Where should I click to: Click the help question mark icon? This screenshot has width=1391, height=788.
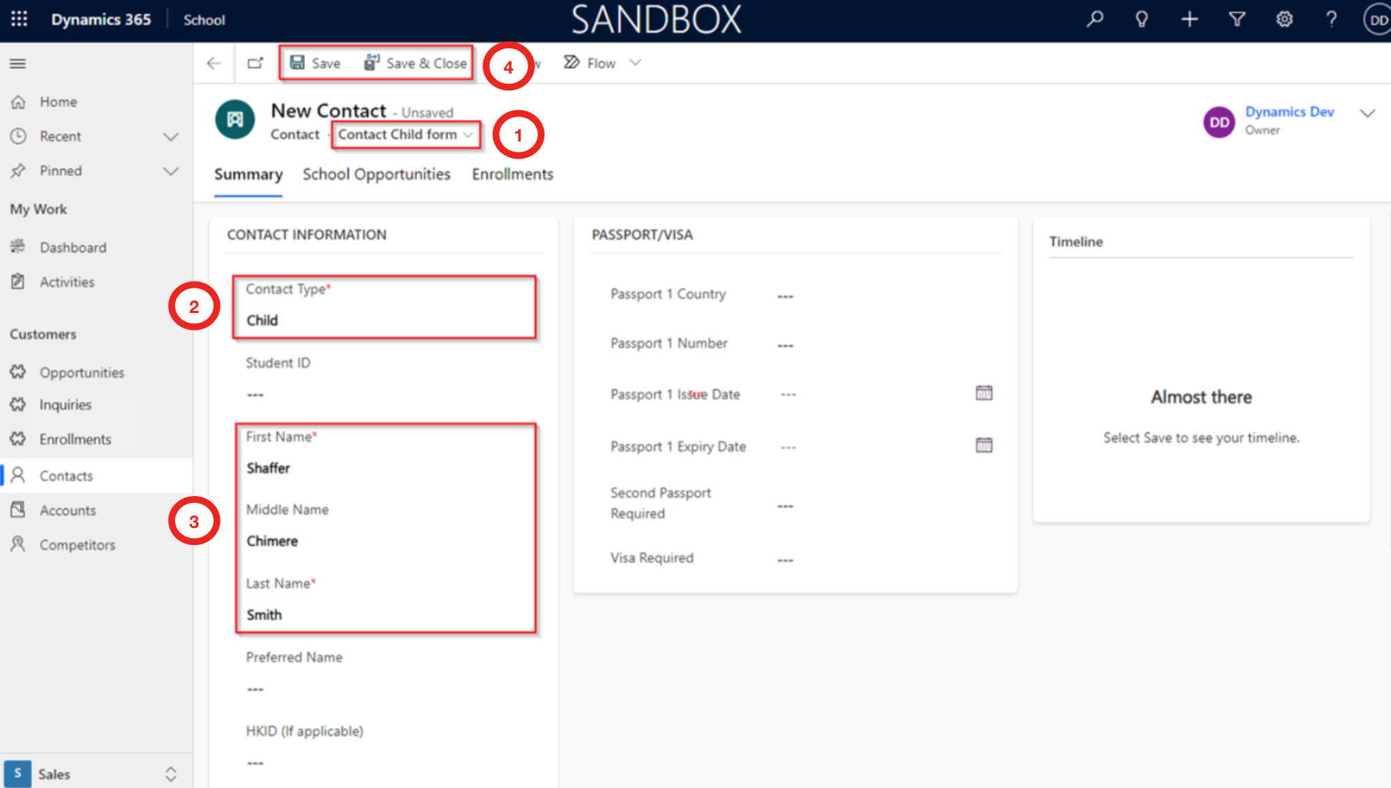pyautogui.click(x=1331, y=19)
